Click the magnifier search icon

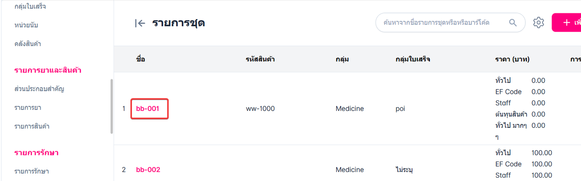pos(513,22)
